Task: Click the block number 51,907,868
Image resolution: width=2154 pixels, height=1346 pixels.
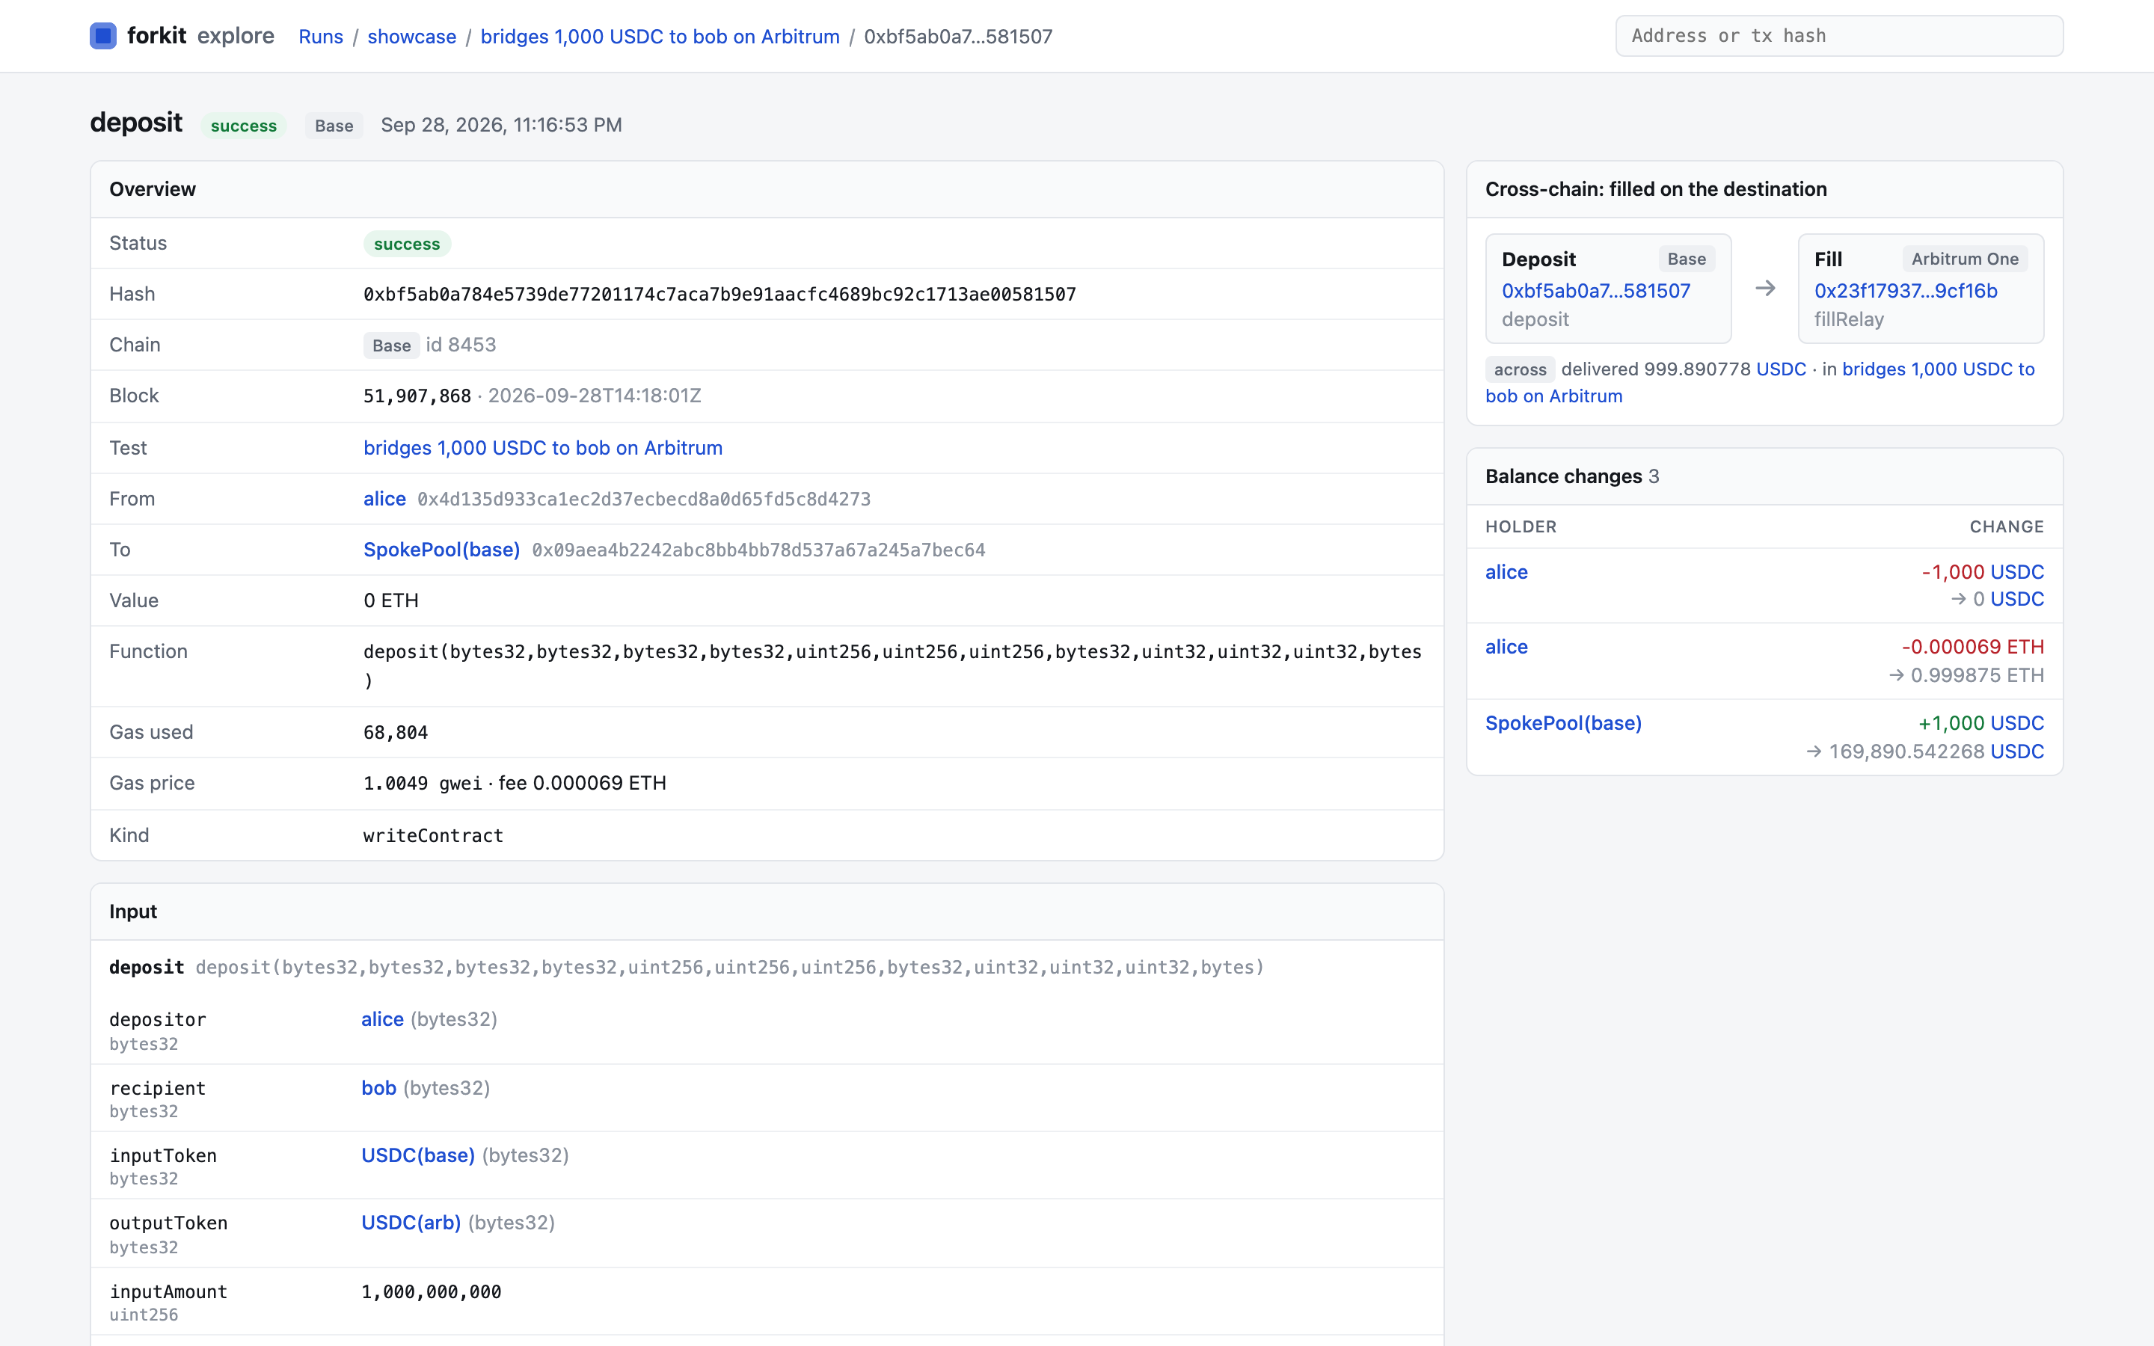Action: point(417,396)
